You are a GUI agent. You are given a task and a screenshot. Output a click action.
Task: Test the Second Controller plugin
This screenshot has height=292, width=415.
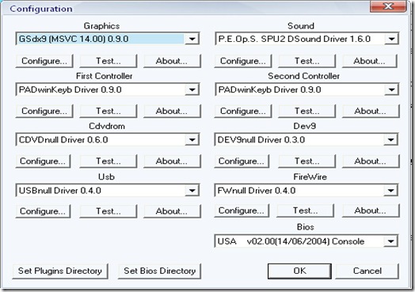[x=307, y=111]
